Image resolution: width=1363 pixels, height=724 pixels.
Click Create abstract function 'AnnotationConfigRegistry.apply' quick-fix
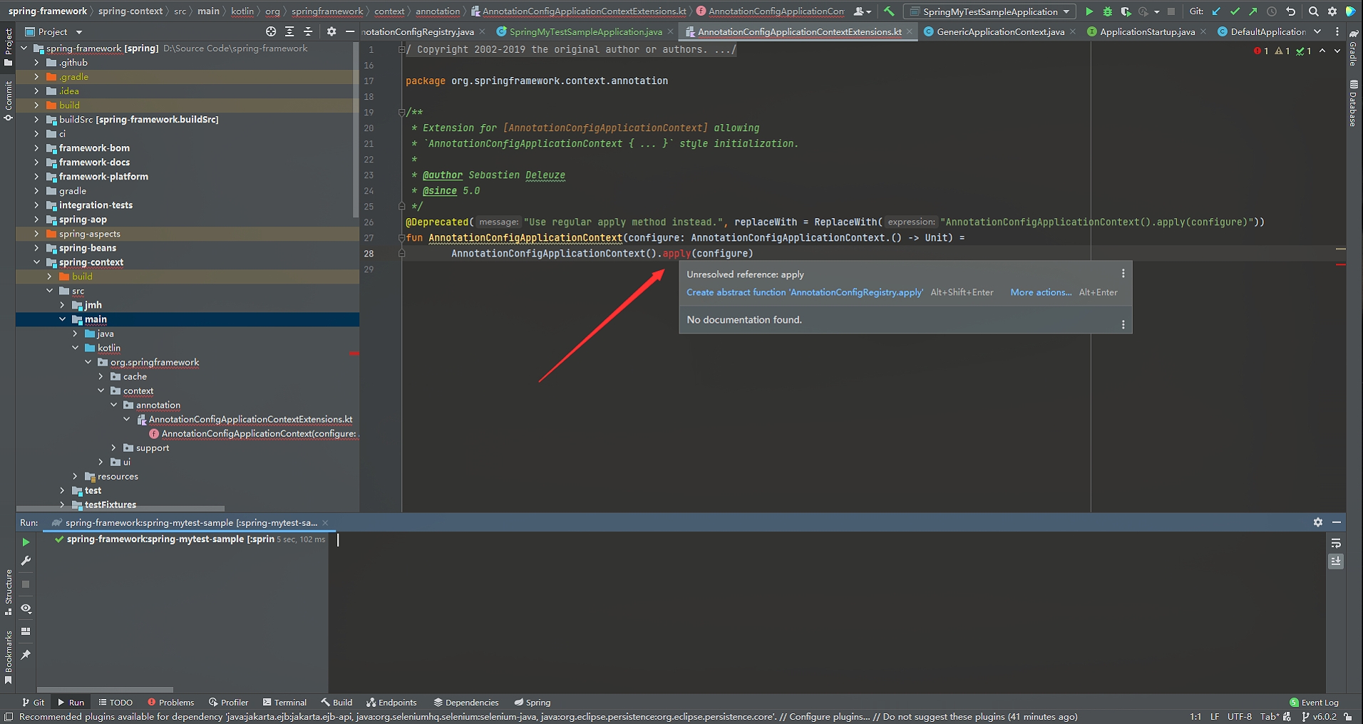805,292
